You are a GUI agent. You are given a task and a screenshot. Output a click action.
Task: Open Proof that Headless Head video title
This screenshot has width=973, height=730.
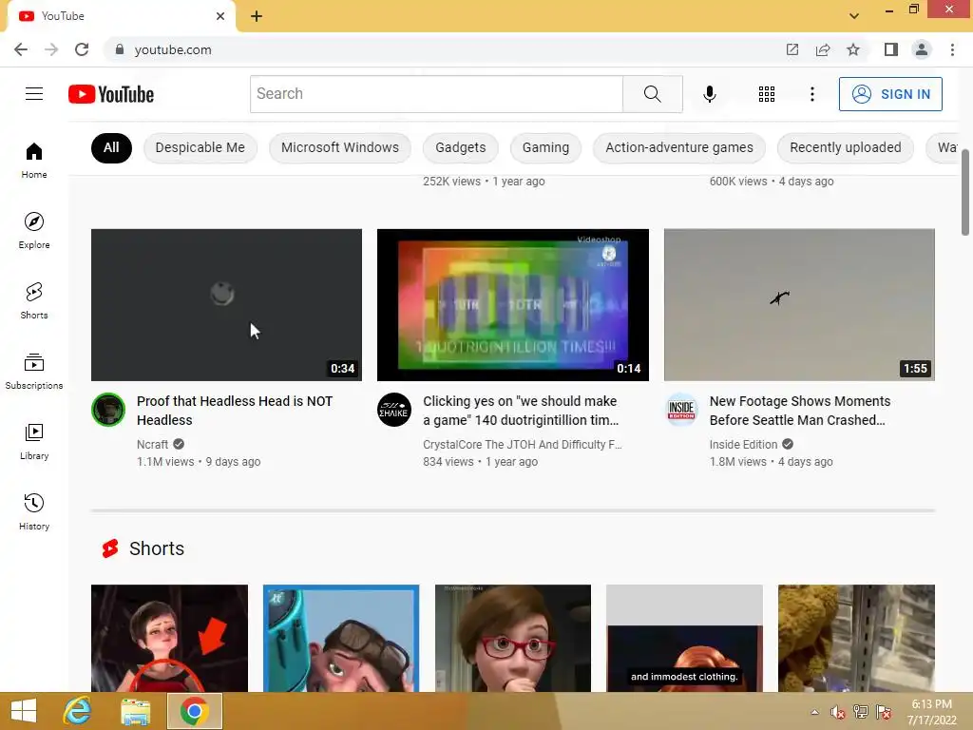click(235, 411)
